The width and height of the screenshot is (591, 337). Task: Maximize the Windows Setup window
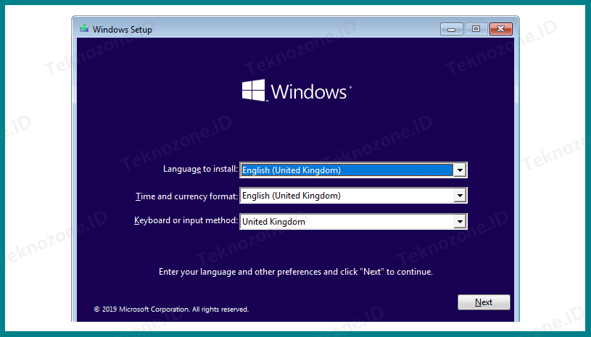pos(476,29)
